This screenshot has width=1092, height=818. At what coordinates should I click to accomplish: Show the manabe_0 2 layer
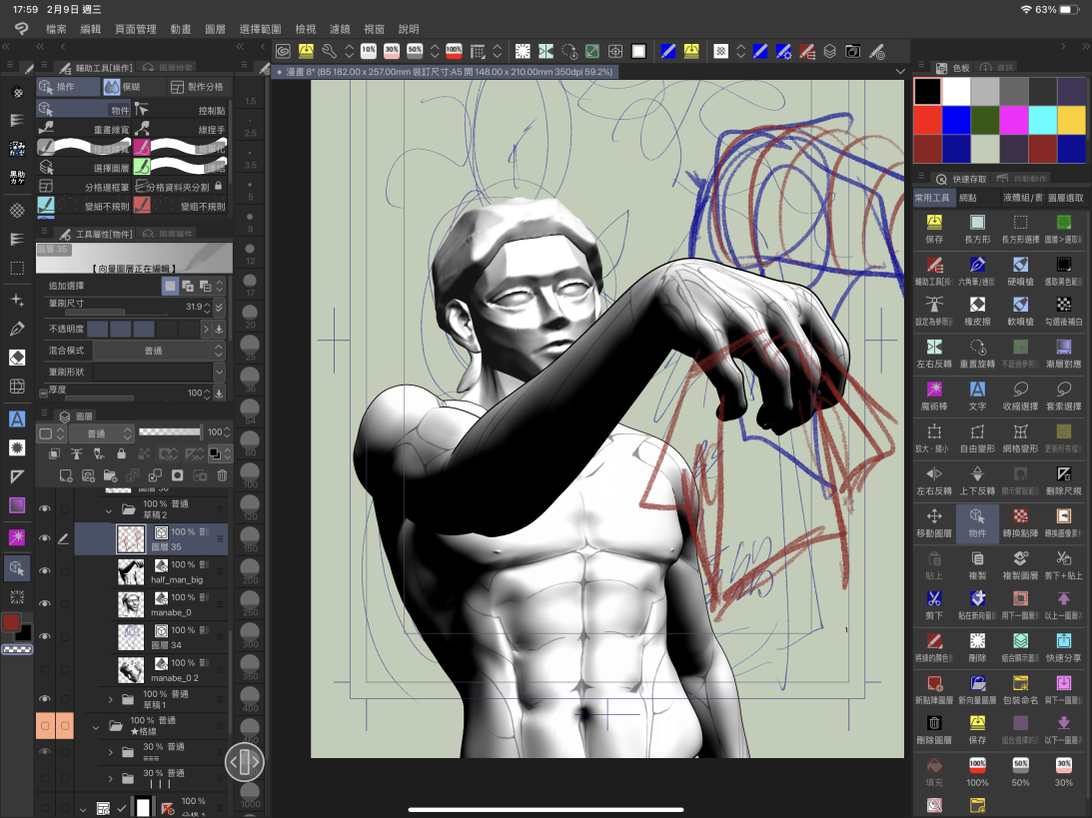(x=45, y=669)
